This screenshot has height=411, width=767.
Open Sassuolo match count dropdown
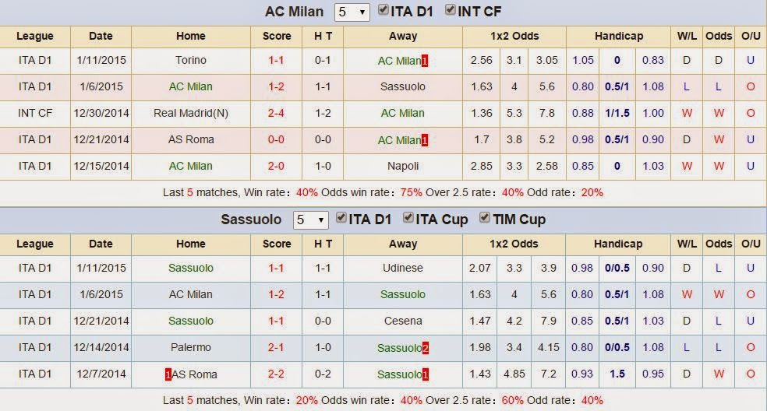(310, 220)
